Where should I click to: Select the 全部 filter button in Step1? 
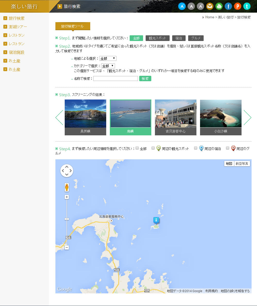tap(136, 38)
